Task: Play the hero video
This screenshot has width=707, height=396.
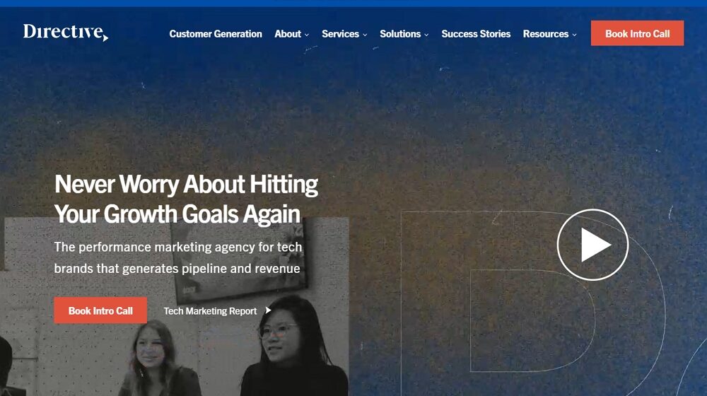Action: coord(592,245)
